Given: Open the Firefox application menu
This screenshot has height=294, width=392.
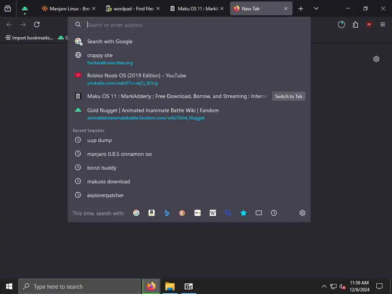Looking at the screenshot, I should coord(383,24).
